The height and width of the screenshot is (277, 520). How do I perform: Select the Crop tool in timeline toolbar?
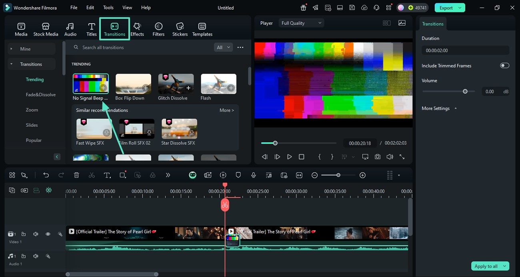[x=123, y=175]
